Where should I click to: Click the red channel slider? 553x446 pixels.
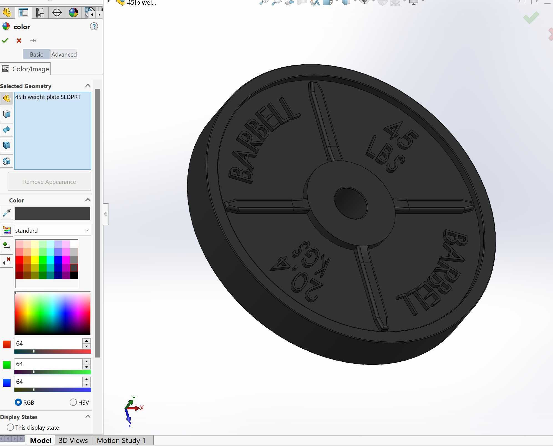[53, 351]
